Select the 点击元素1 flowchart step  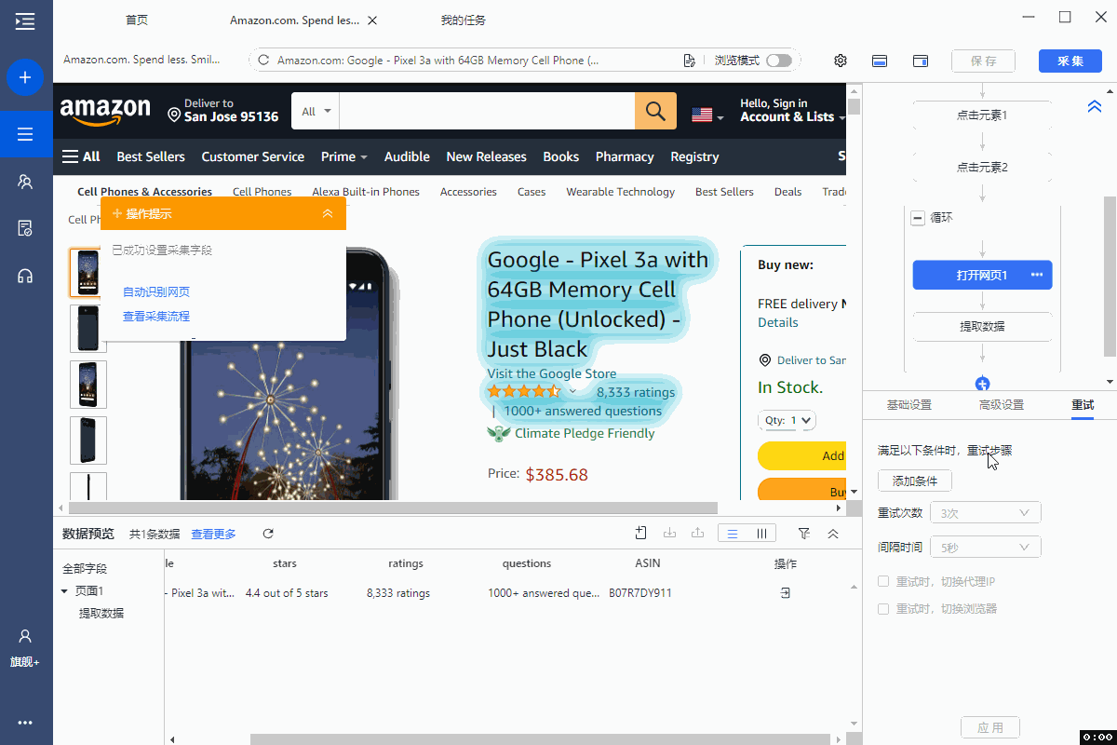(x=982, y=115)
